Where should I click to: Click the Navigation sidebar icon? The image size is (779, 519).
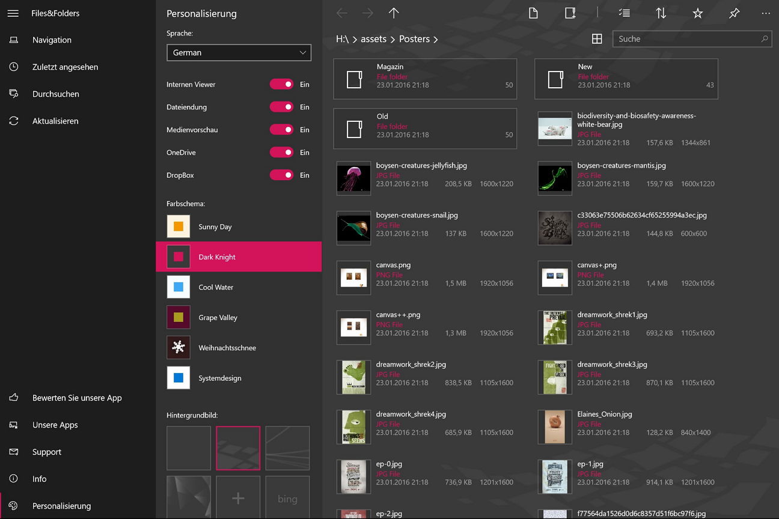point(13,40)
